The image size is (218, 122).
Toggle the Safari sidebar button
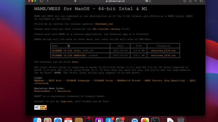point(42,1)
